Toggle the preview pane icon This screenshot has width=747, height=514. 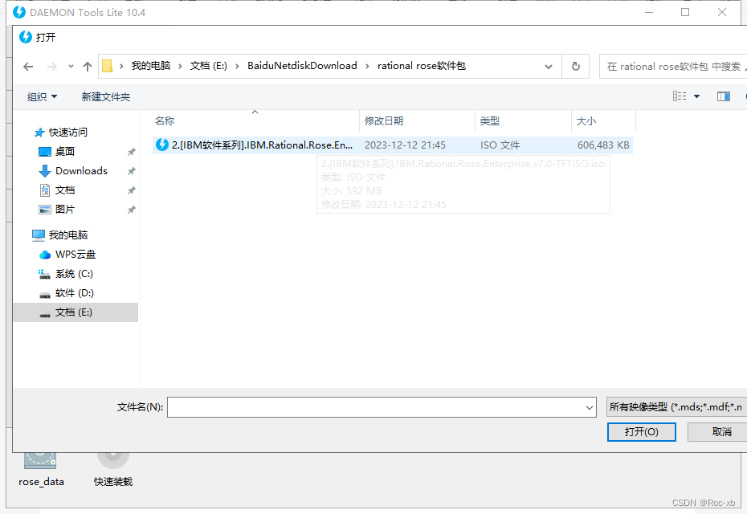coord(723,96)
